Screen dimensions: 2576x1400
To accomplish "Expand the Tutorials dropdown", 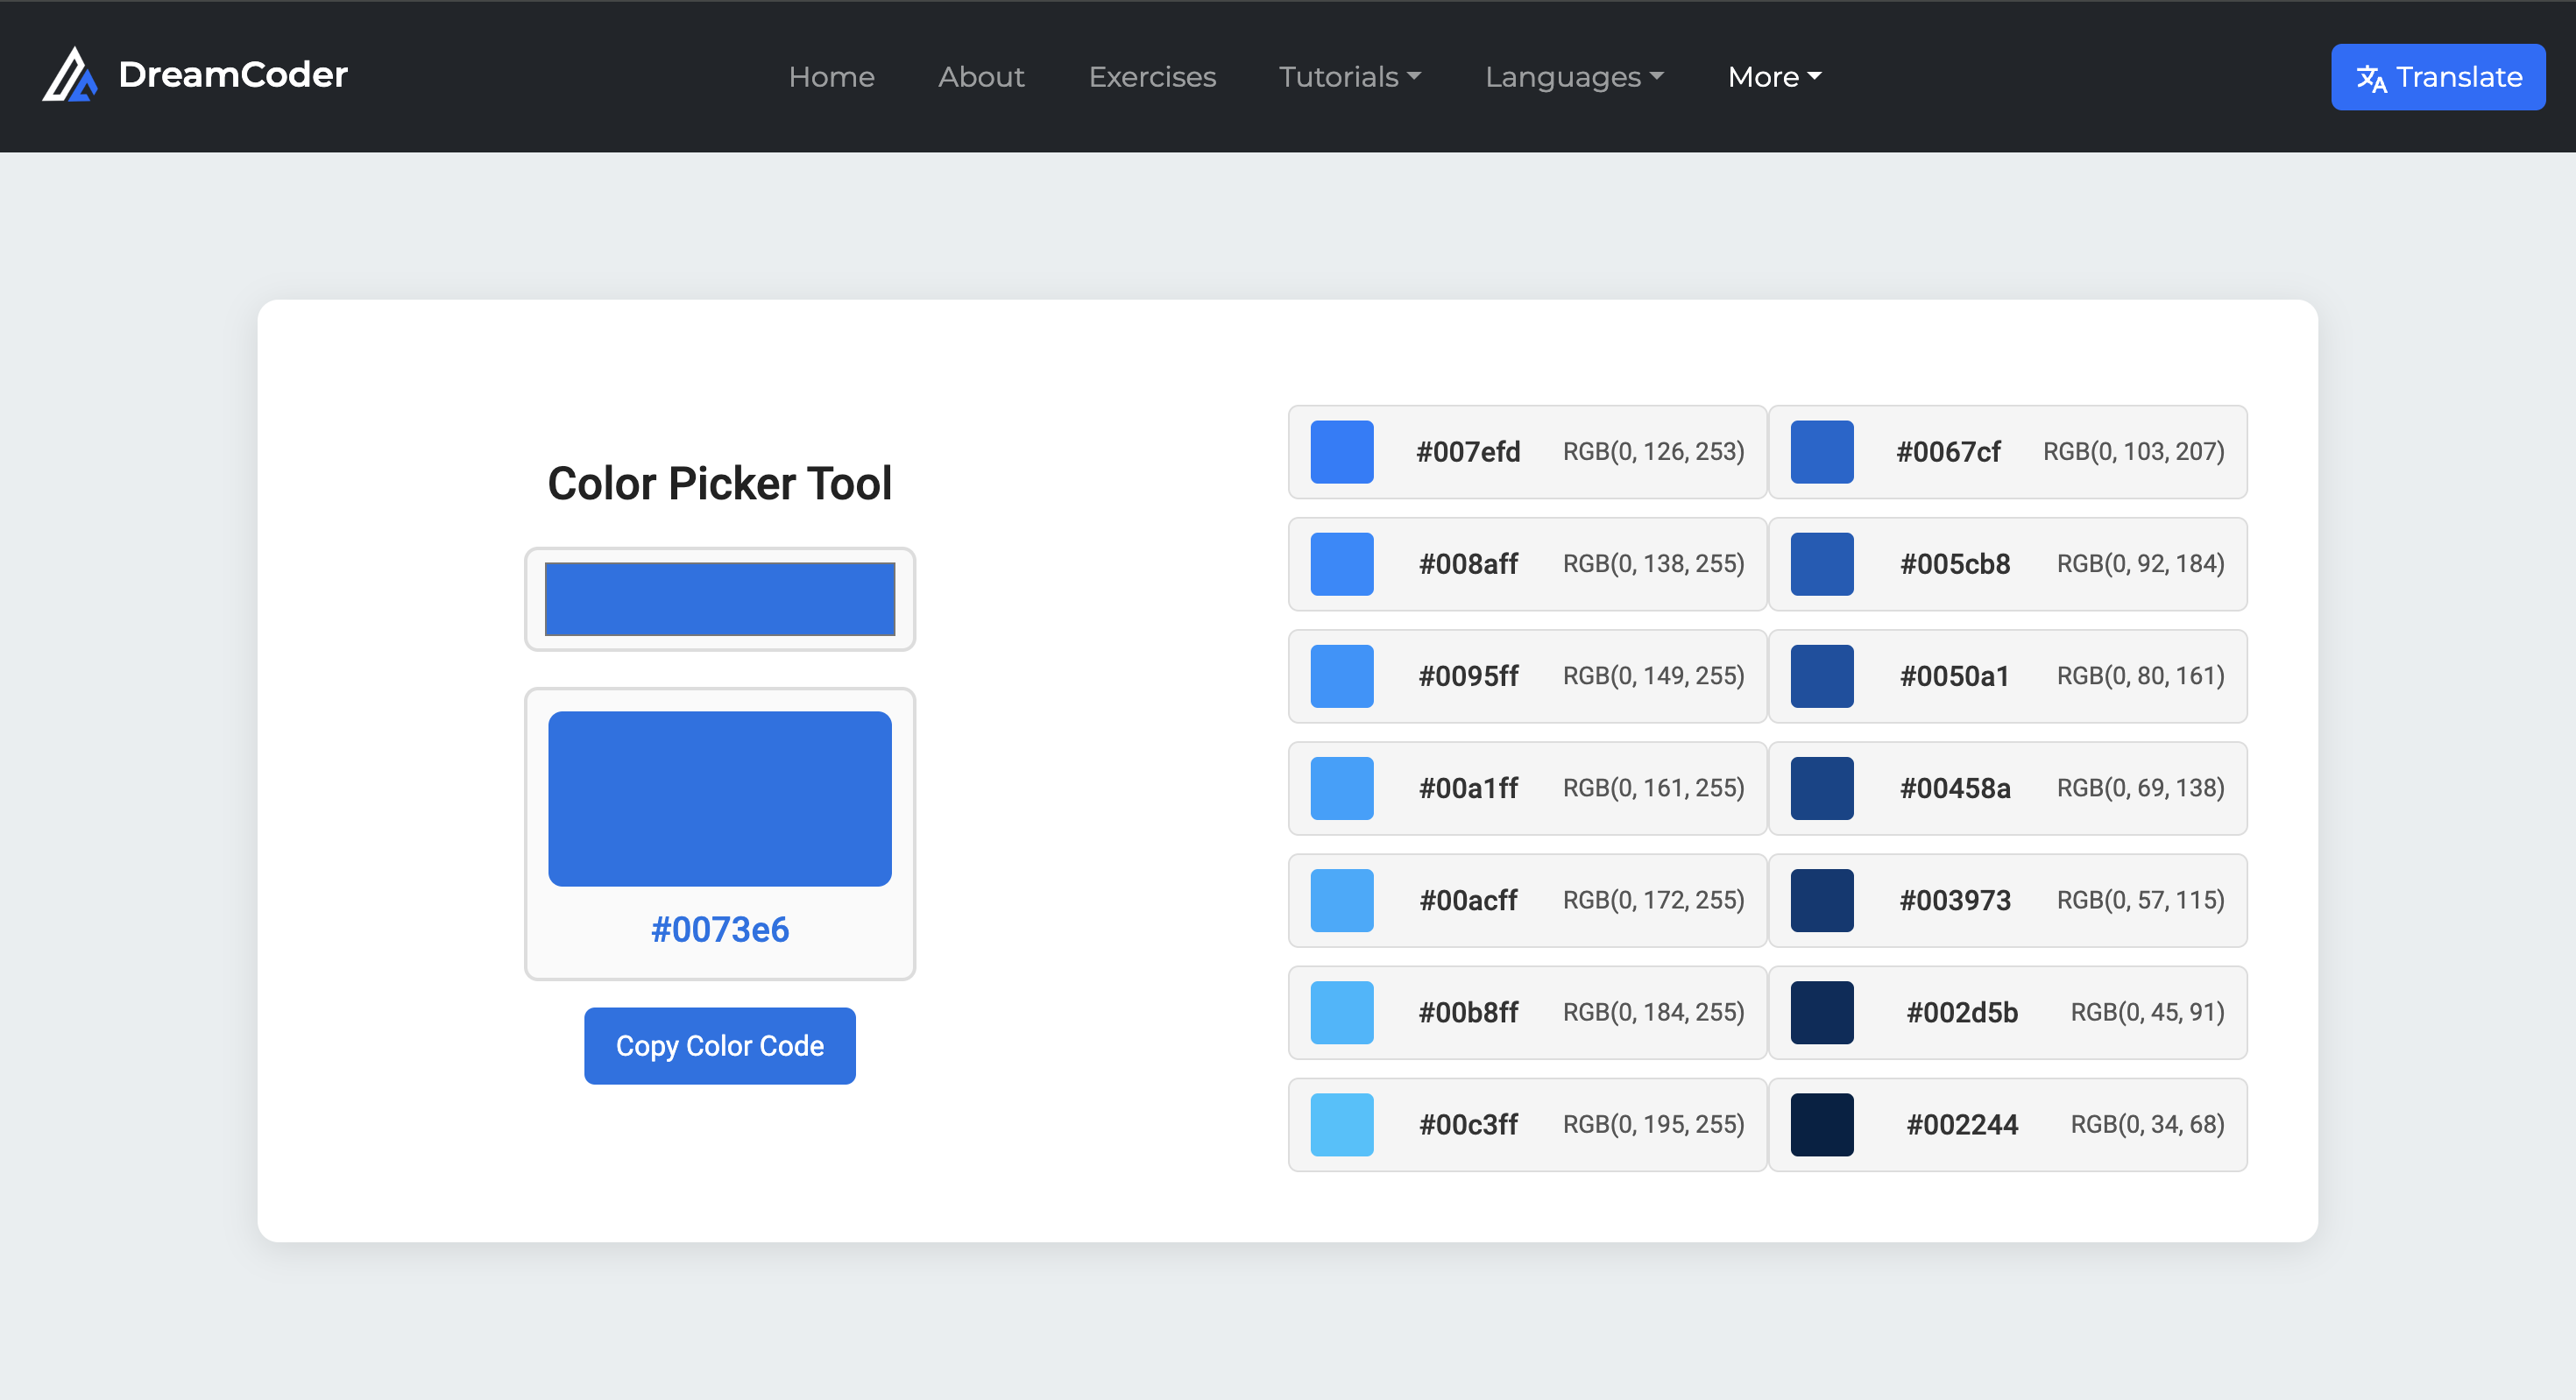I will tap(1350, 77).
